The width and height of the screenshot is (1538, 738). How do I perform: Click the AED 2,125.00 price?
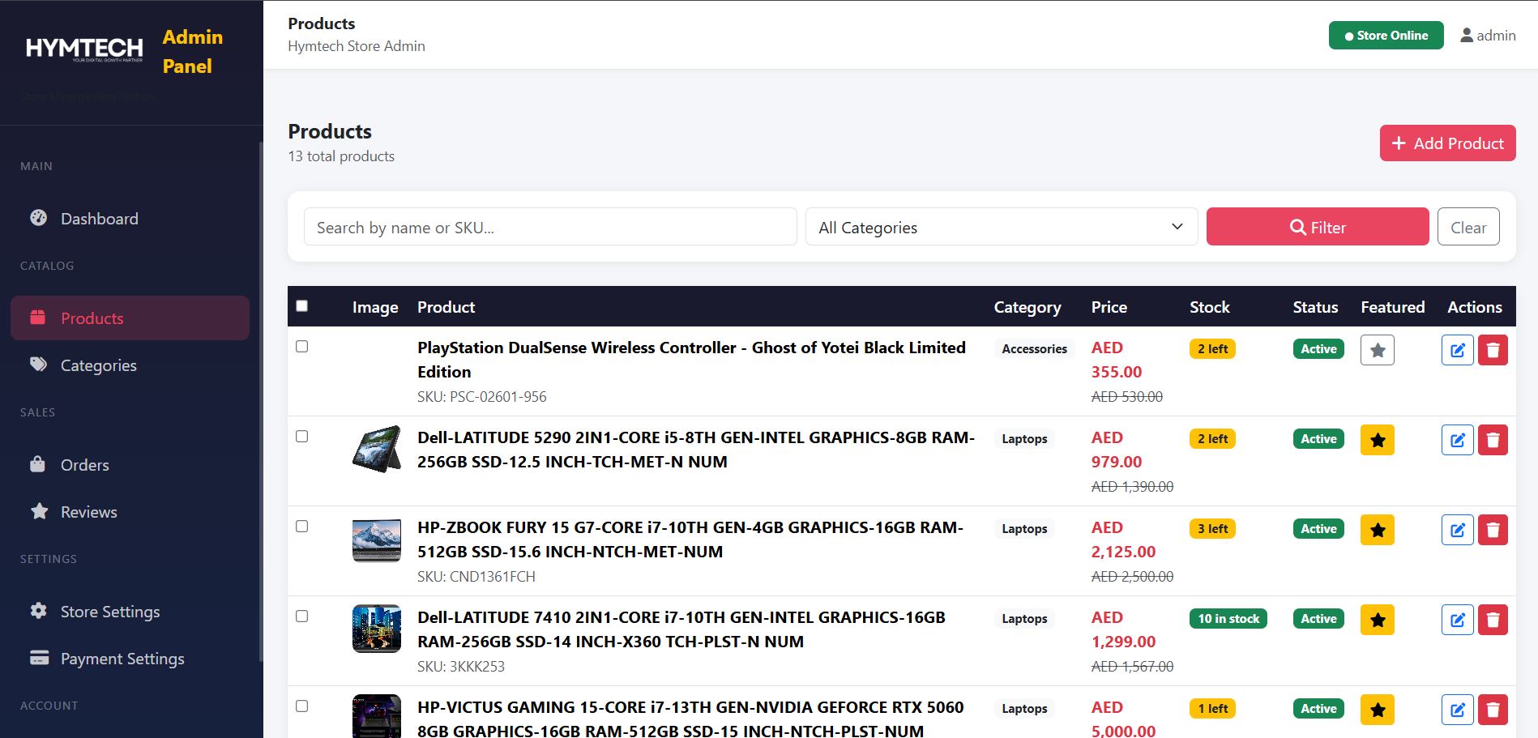pyautogui.click(x=1123, y=540)
